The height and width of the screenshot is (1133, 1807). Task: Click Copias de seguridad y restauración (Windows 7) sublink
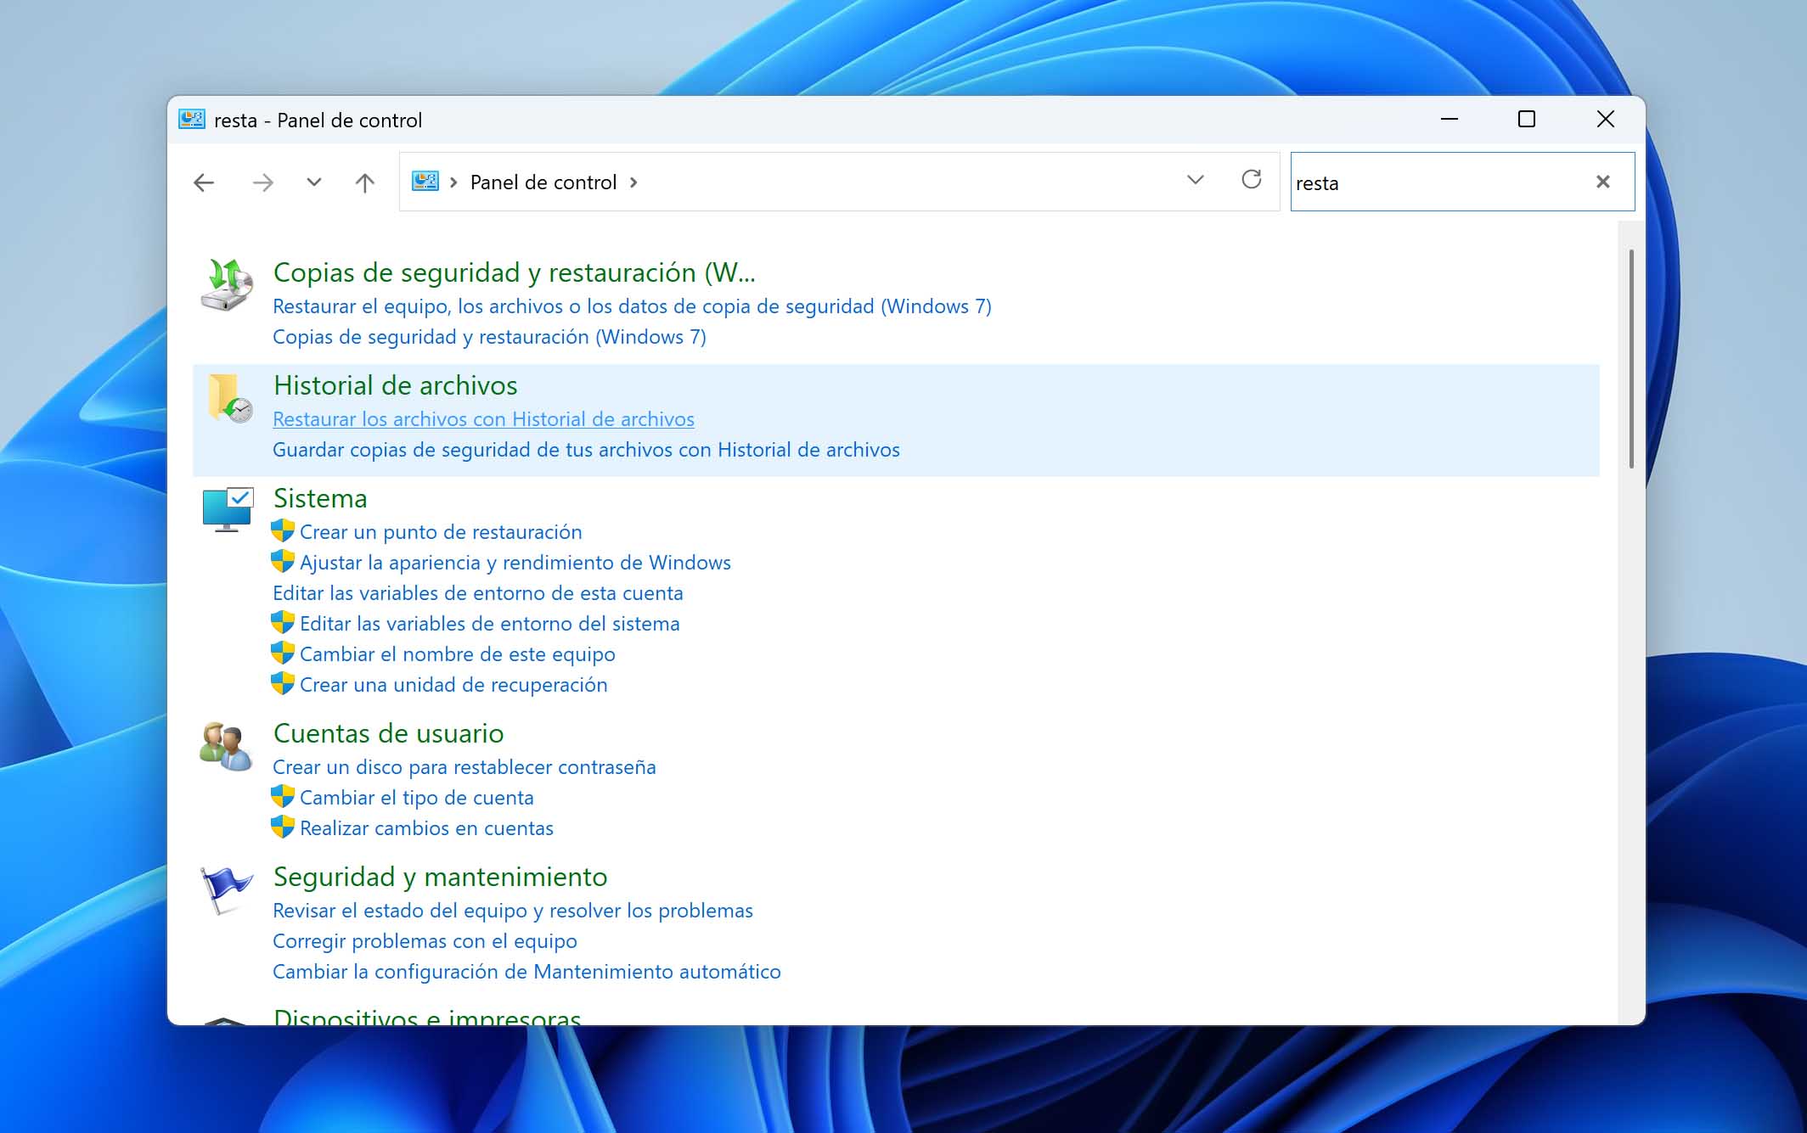click(x=489, y=337)
